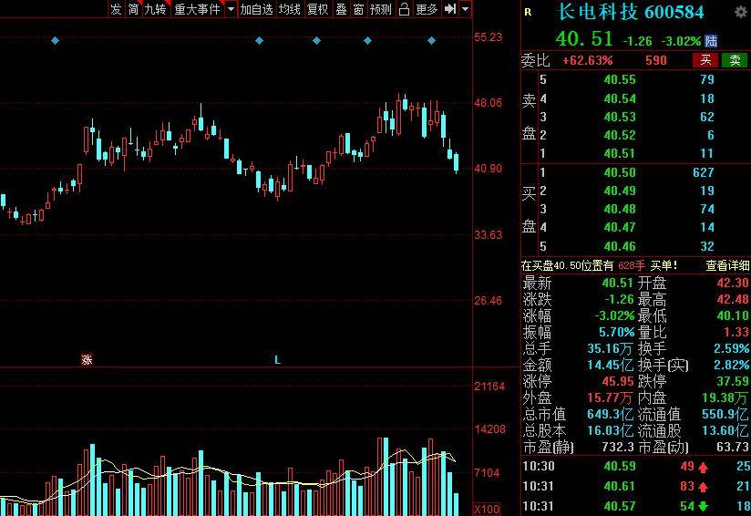751x516 pixels.
Task: Open 查看详细 details link
Action: click(x=727, y=265)
